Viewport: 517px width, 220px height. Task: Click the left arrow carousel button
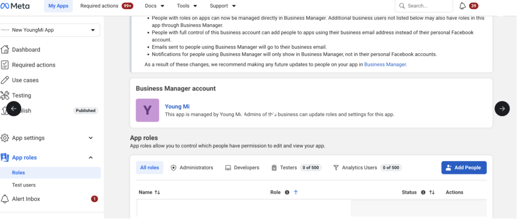tap(14, 108)
